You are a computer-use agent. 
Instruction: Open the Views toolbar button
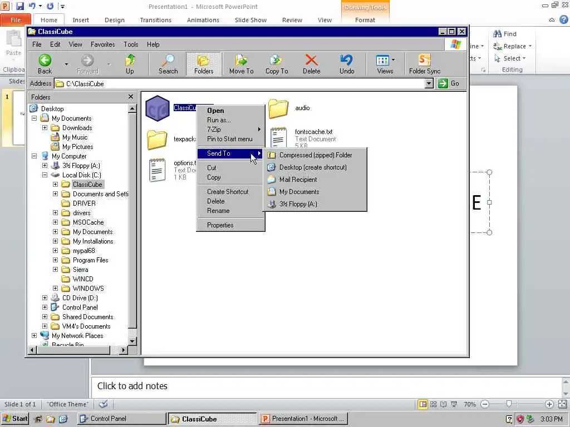coord(385,64)
